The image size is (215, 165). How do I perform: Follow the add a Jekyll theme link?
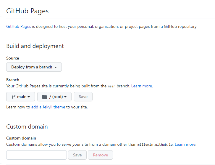tap(48, 107)
